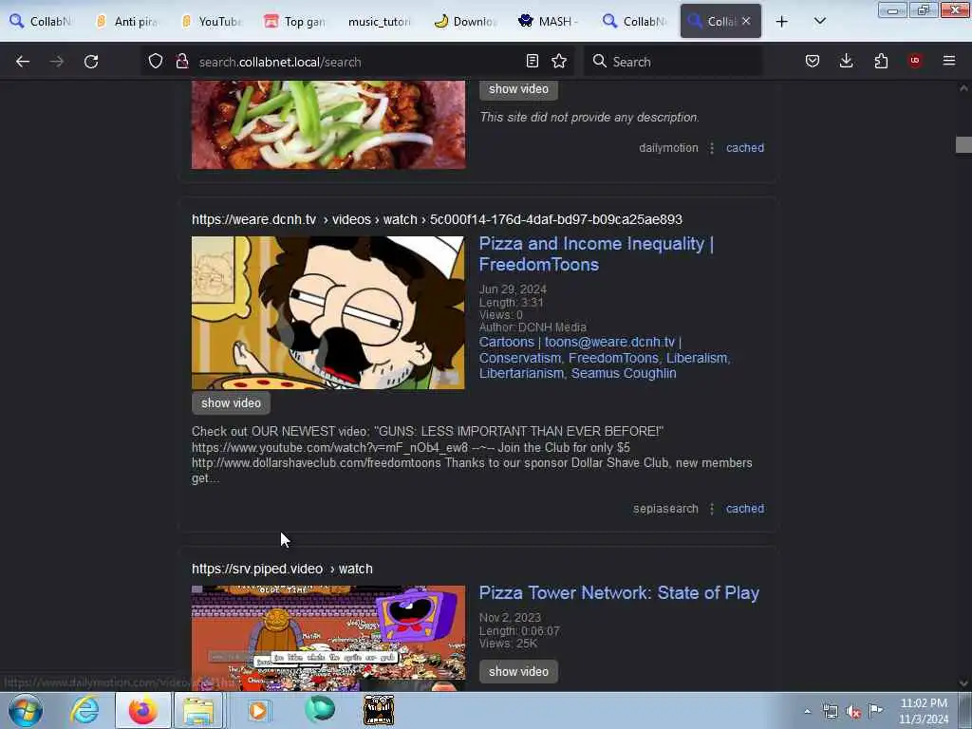Open the Windows Start menu

[x=26, y=710]
